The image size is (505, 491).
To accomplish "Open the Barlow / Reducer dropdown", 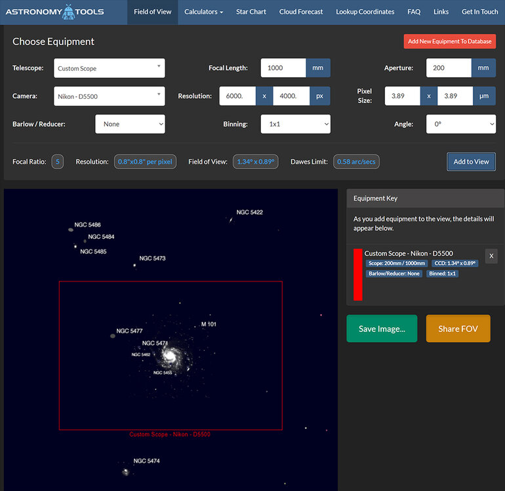I will [x=130, y=124].
